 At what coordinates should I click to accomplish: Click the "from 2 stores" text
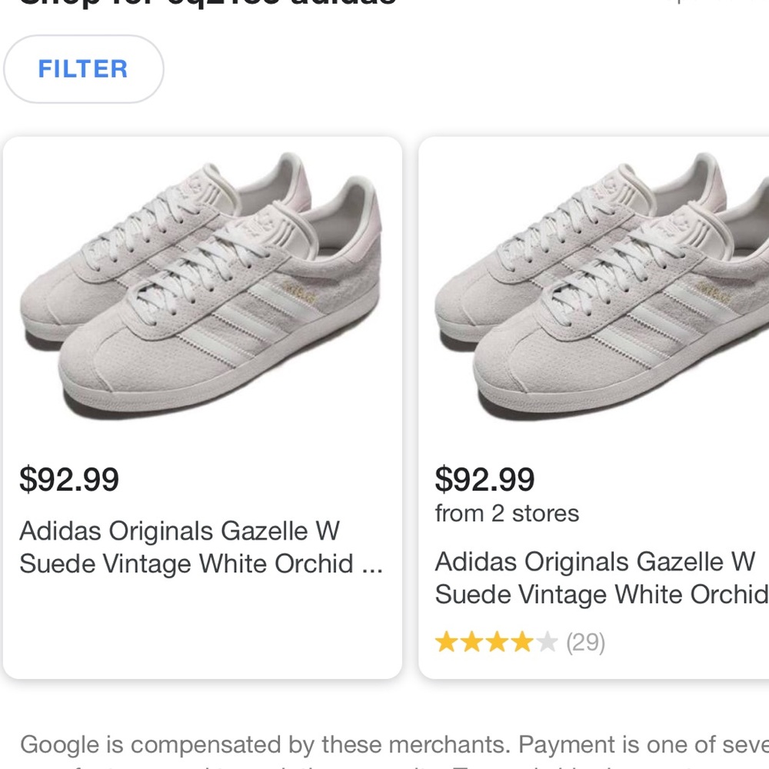click(x=507, y=514)
